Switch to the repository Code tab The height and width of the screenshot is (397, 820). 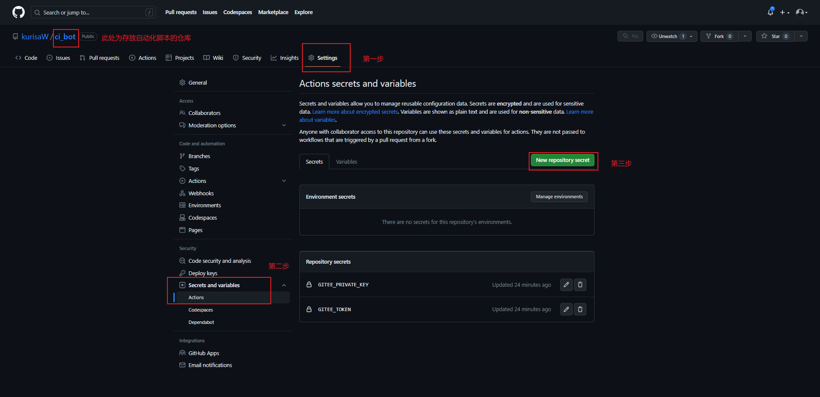(x=26, y=58)
